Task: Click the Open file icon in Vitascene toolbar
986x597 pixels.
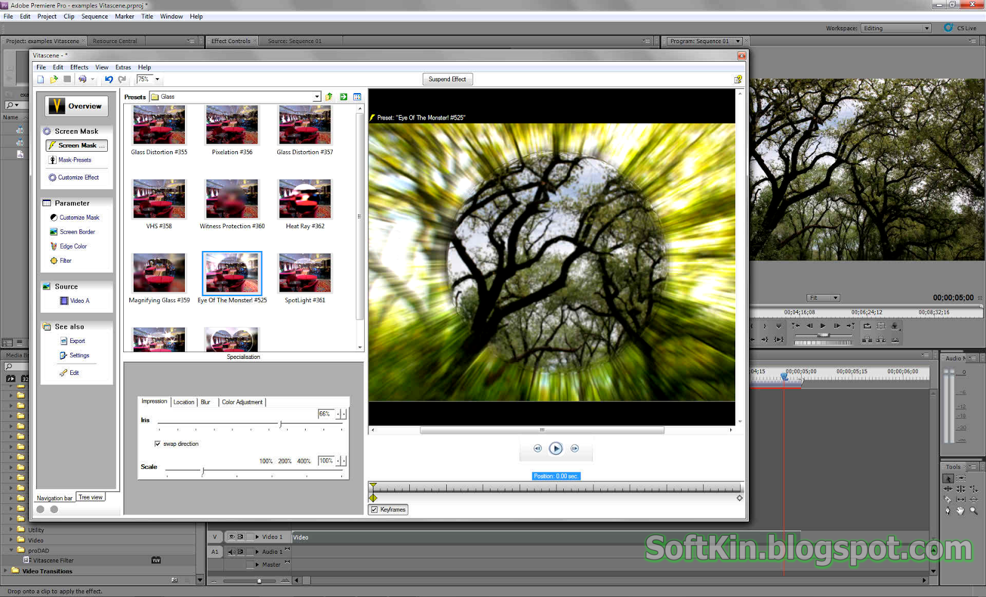Action: point(54,79)
